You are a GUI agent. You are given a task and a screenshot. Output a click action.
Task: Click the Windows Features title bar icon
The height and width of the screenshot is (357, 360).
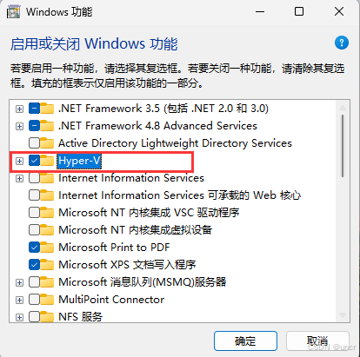point(13,12)
